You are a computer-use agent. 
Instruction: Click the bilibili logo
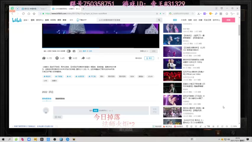pos(17,20)
